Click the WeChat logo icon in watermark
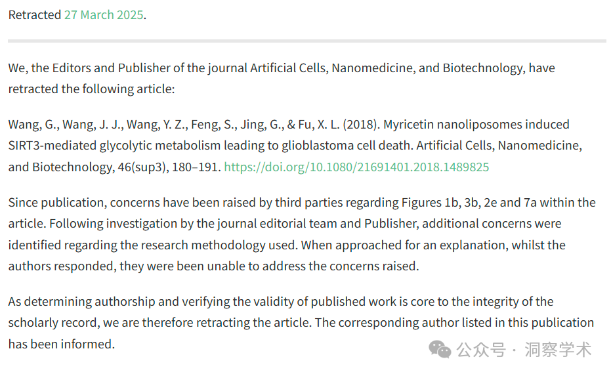This screenshot has width=611, height=374. tap(440, 350)
